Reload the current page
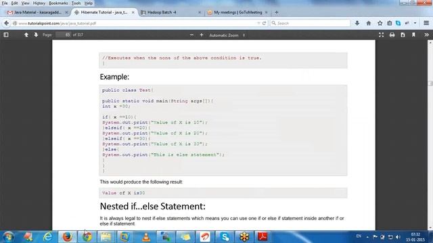This screenshot has height=243, width=433. click(264, 24)
